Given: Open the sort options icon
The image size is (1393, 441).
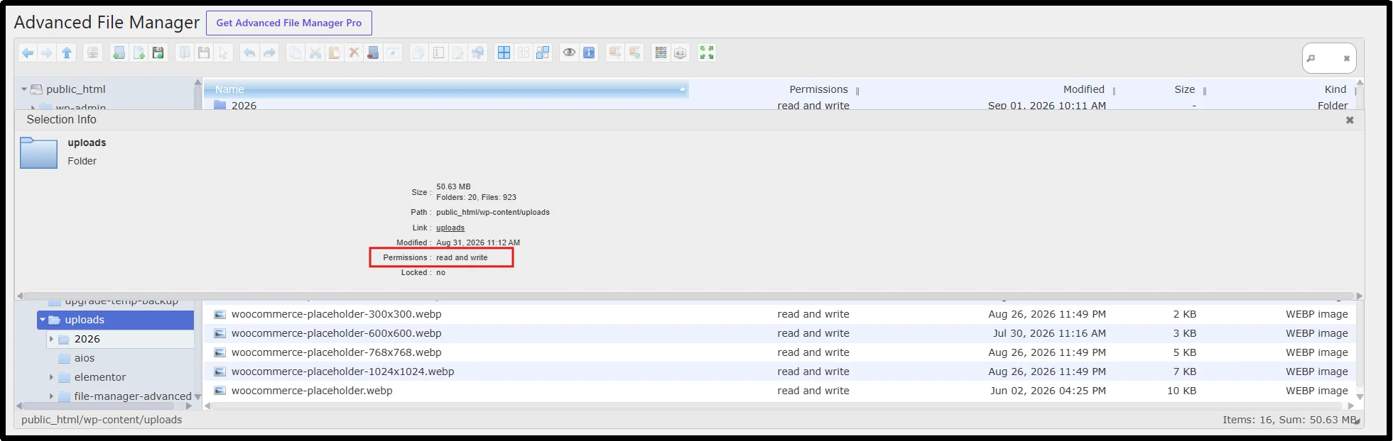Looking at the screenshot, I should coord(681,52).
